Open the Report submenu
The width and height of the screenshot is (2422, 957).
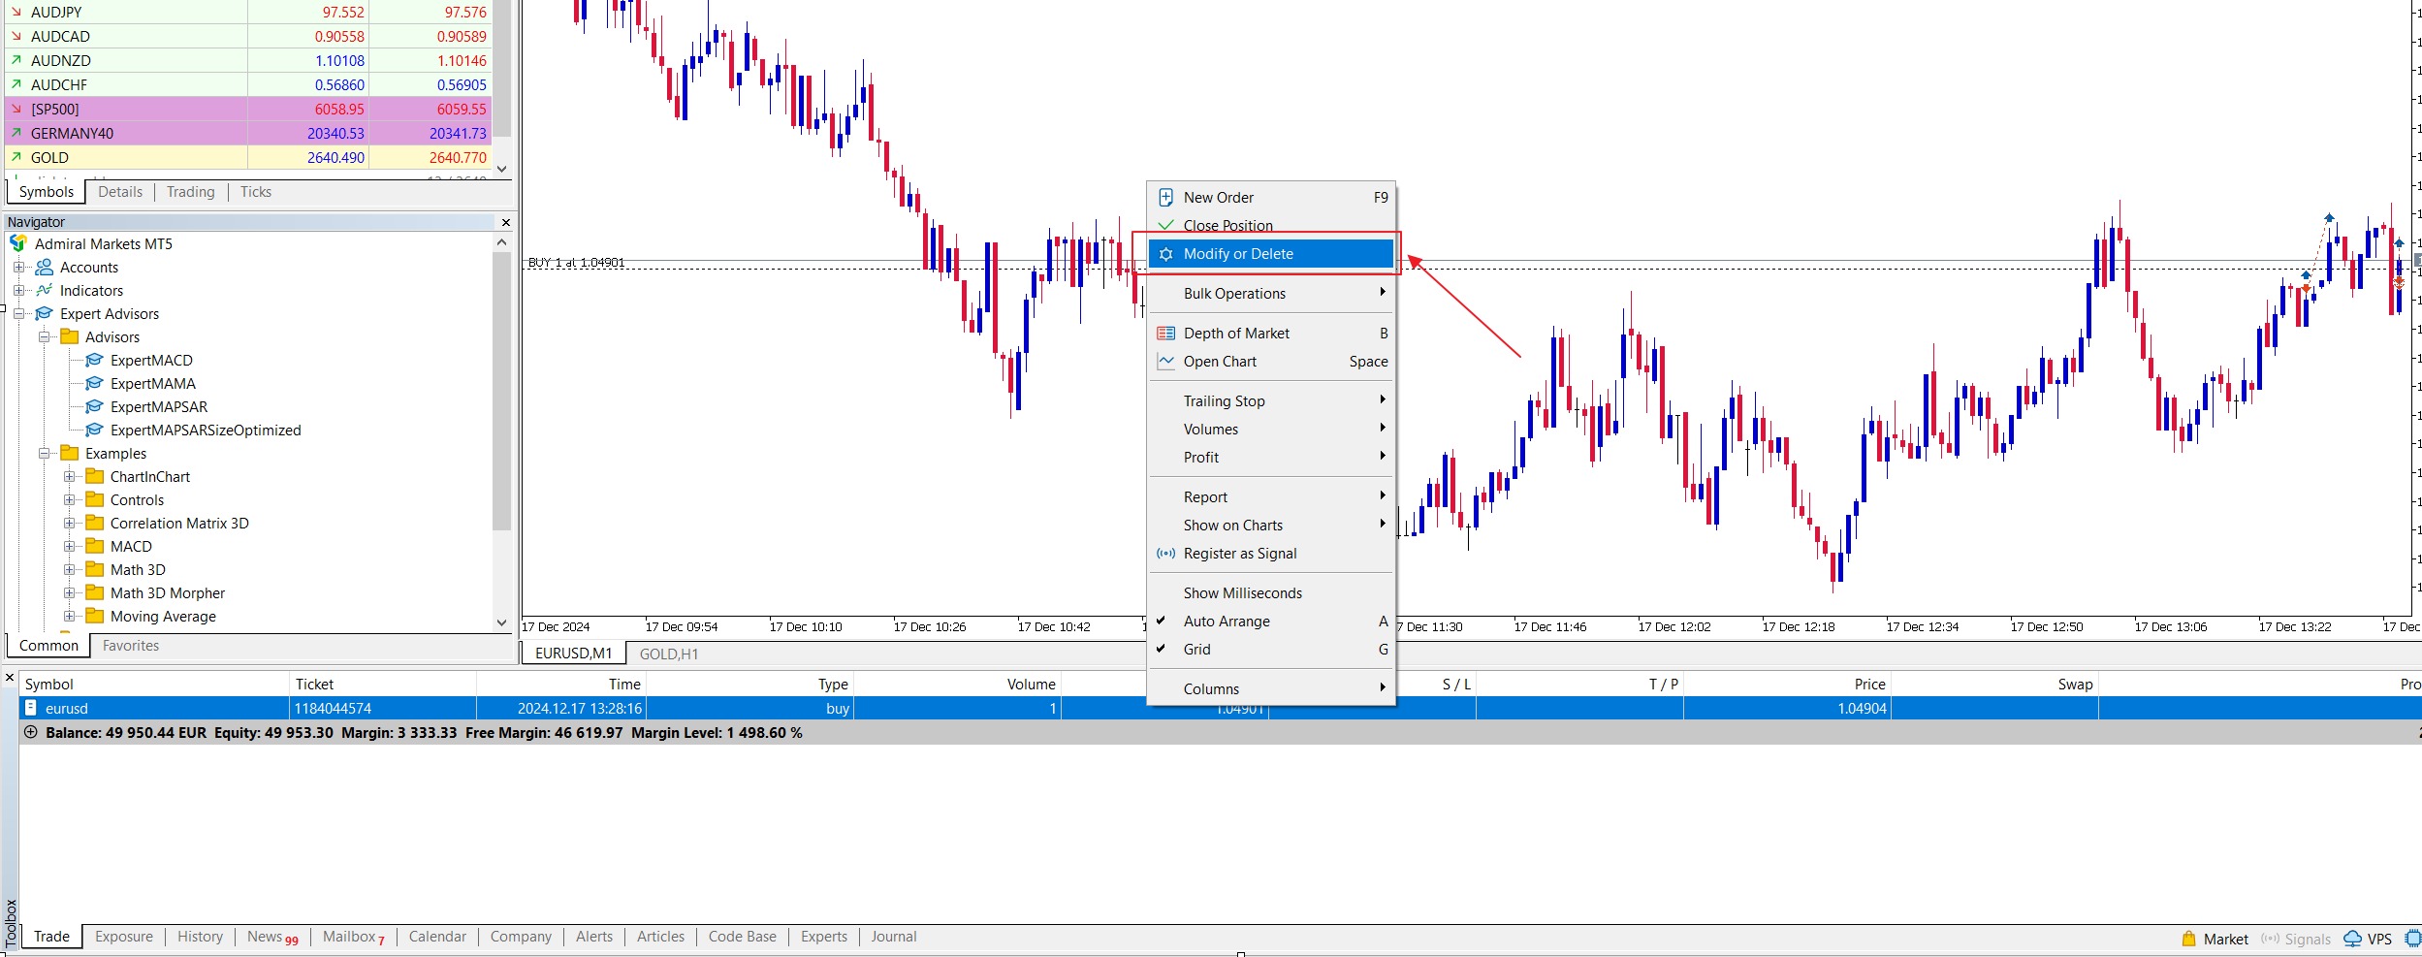point(1271,497)
